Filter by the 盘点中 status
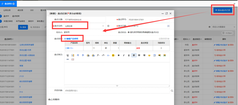 point(6,16)
